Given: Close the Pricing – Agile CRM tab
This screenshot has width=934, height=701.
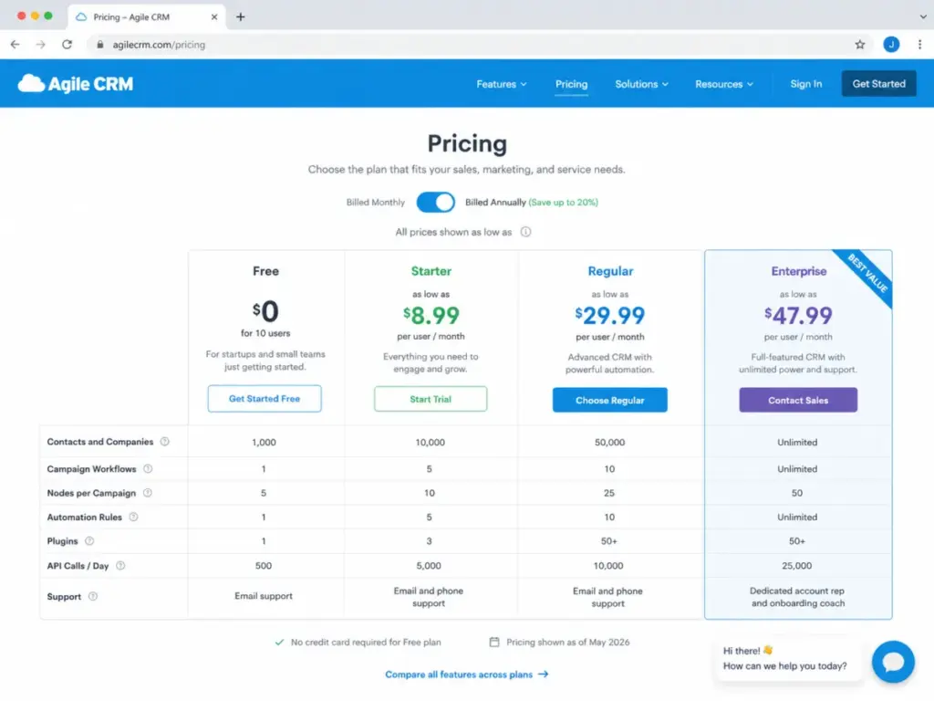Looking at the screenshot, I should point(213,16).
